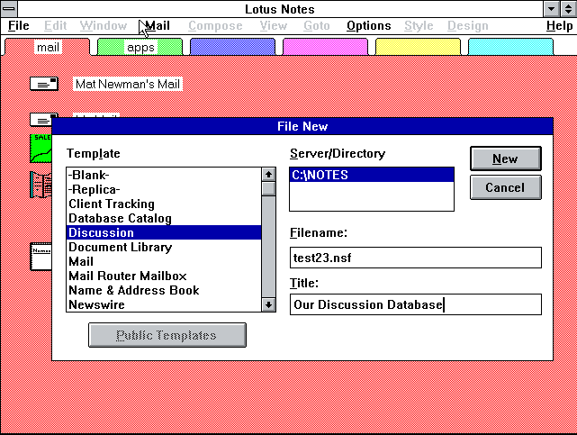Click Mat Newman's Mail envelope icon
Viewport: 577px width, 435px height.
click(43, 84)
